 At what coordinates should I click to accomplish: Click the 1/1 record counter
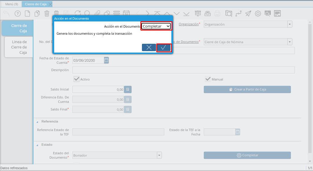[x=310, y=168]
